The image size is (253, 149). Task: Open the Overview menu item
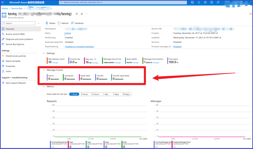click(21, 29)
